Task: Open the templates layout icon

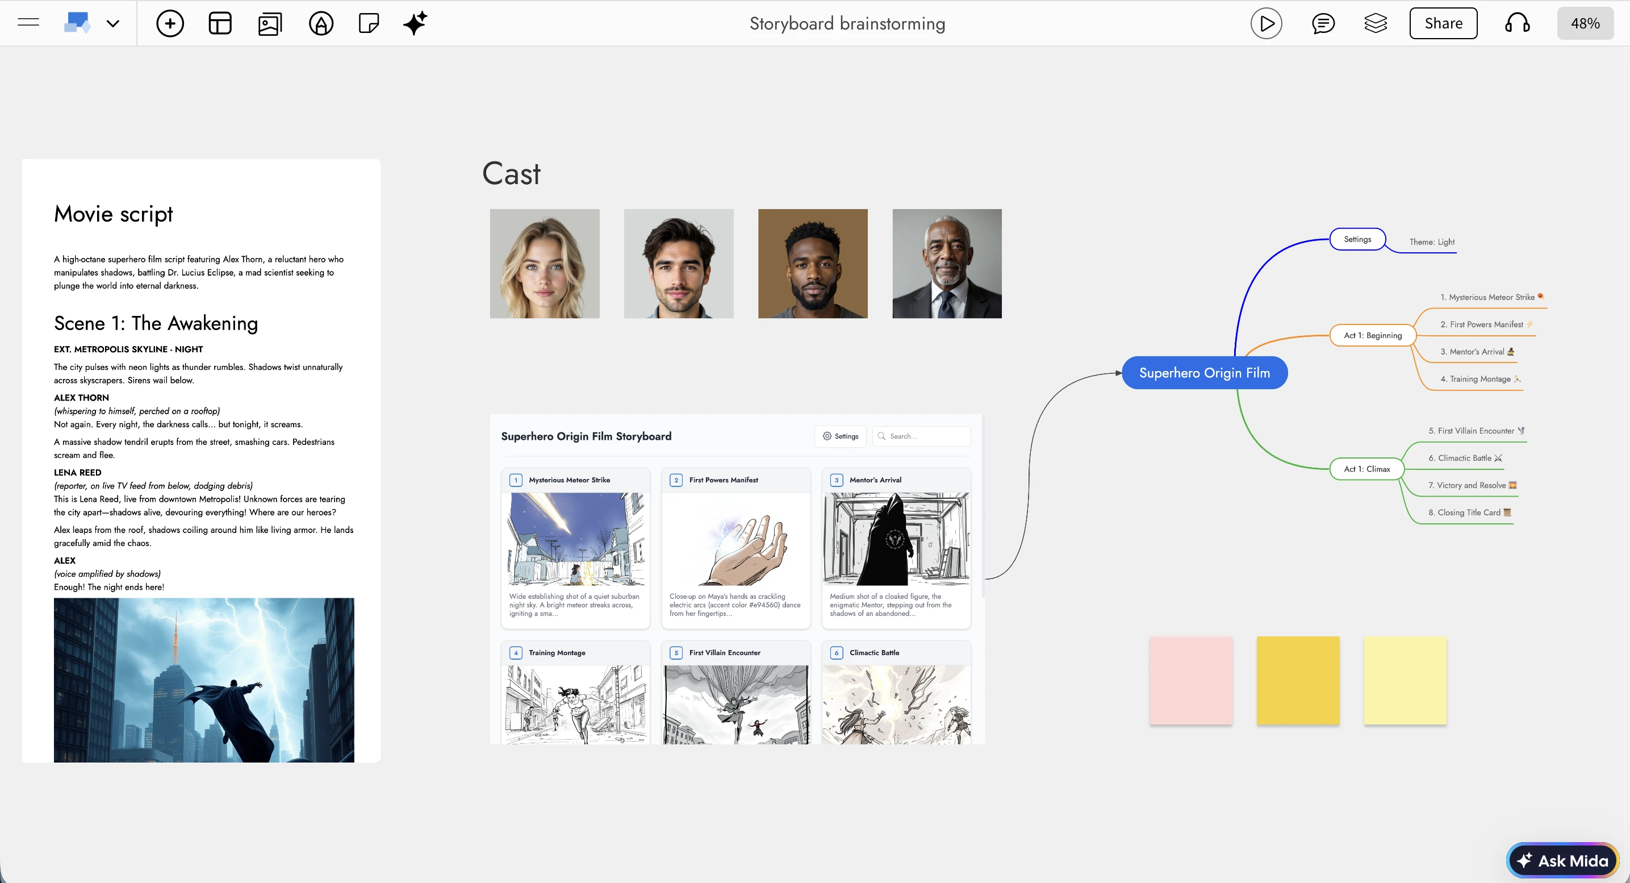Action: click(x=220, y=23)
